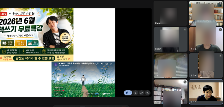The height and width of the screenshot is (107, 224).
Task: Click the '책쓰기 컨설팅' badge on the banner
Action: click(x=8, y=43)
